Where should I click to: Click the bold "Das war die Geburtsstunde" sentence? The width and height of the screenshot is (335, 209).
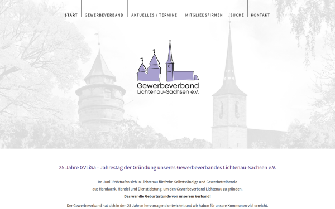(x=167, y=196)
